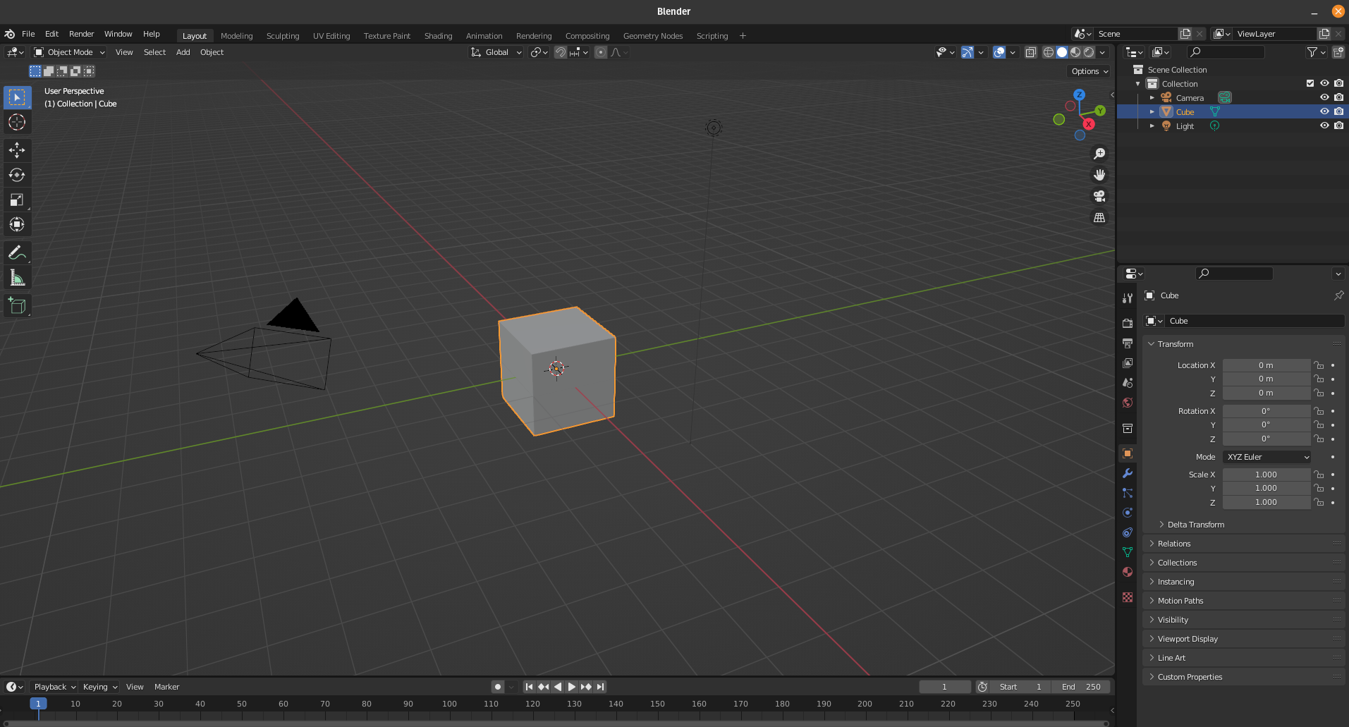This screenshot has height=727, width=1349.
Task: Click the snapping magnet icon
Action: [560, 51]
